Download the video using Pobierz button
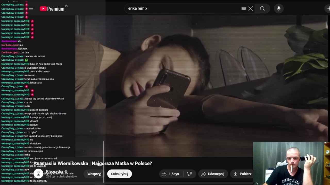 coord(243,174)
